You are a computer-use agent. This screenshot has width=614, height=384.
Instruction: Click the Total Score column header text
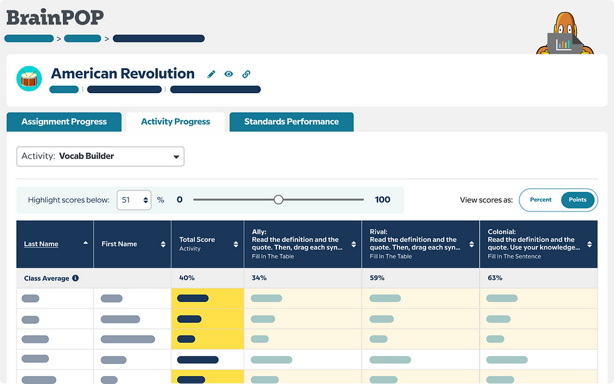tap(197, 240)
